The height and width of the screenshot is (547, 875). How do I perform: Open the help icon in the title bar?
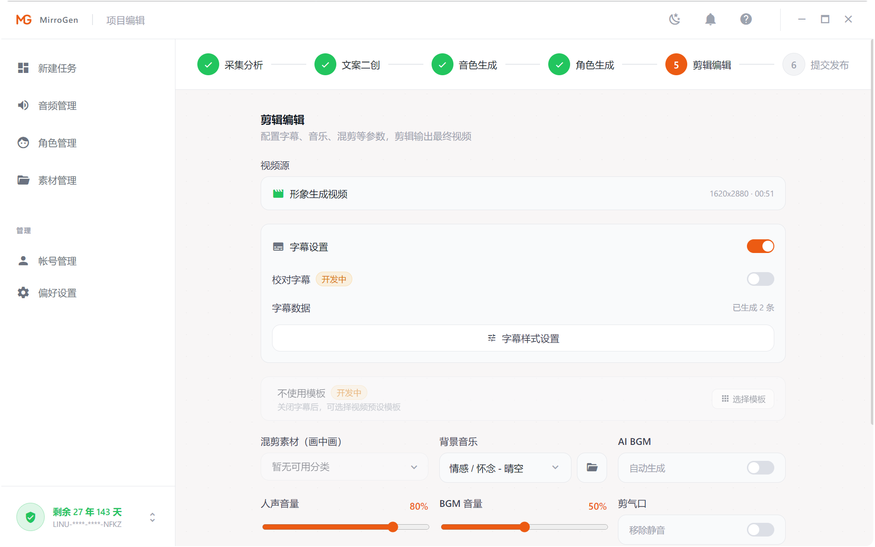coord(746,19)
